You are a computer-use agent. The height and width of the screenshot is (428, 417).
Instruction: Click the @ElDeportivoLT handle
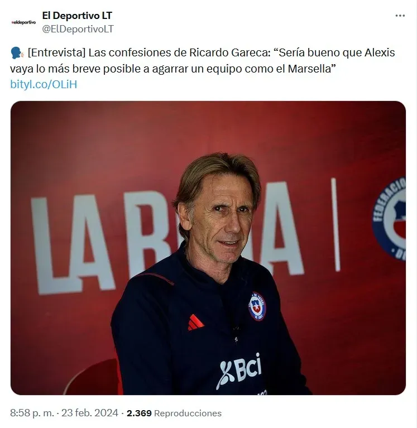click(78, 29)
